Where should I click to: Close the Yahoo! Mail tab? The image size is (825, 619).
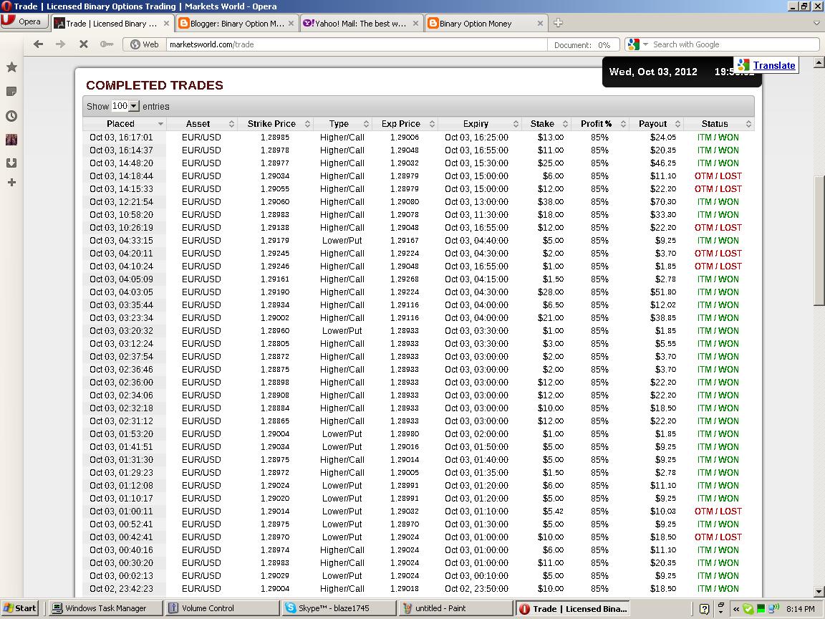[x=415, y=23]
